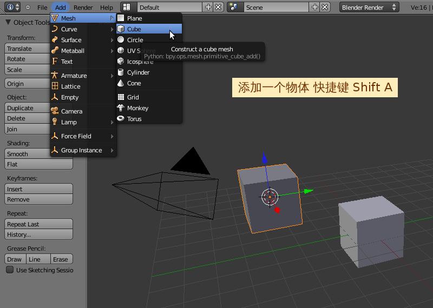Viewport: 433px width, 308px height.
Task: Open the operator History list
Action: (38, 235)
